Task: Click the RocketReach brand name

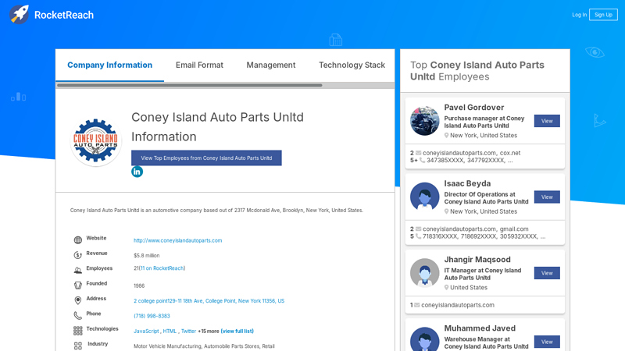Action: (64, 15)
